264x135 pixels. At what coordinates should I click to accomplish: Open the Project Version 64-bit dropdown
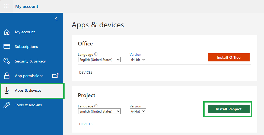pos(138,111)
